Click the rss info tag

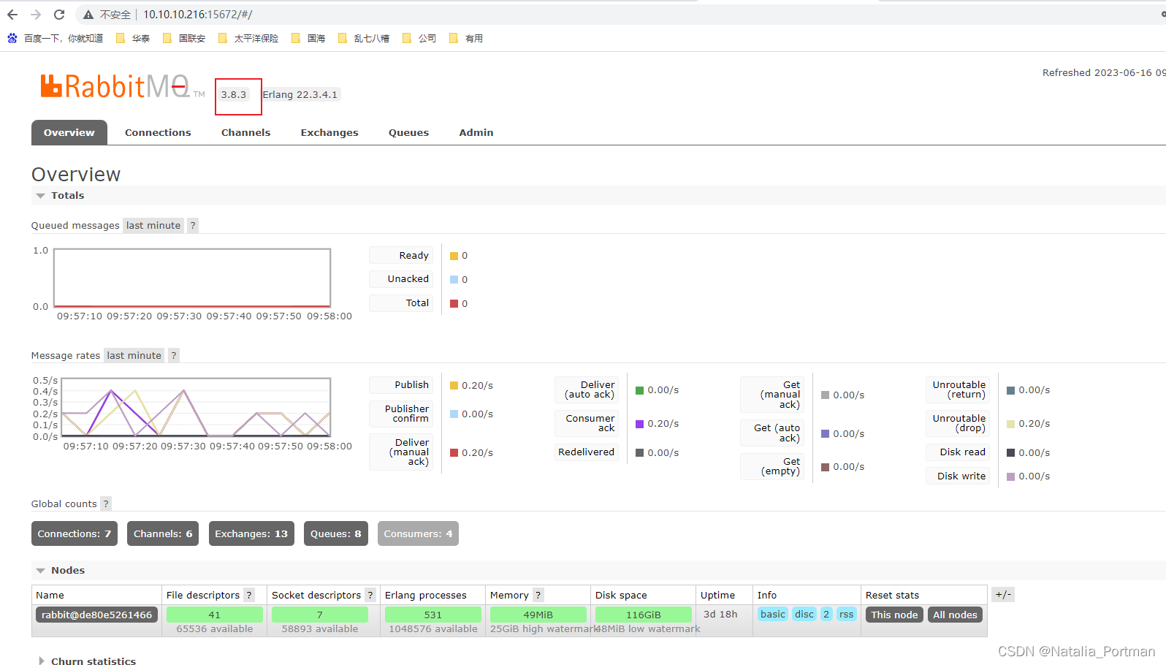(846, 614)
